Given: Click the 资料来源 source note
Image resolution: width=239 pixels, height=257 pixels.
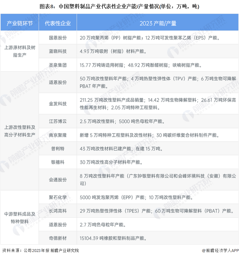Looking at the screenshot, I should [x=40, y=250].
